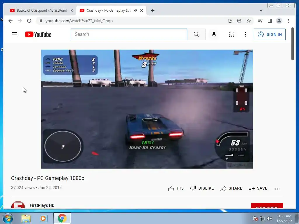Click the Crashday video player

coord(147,109)
